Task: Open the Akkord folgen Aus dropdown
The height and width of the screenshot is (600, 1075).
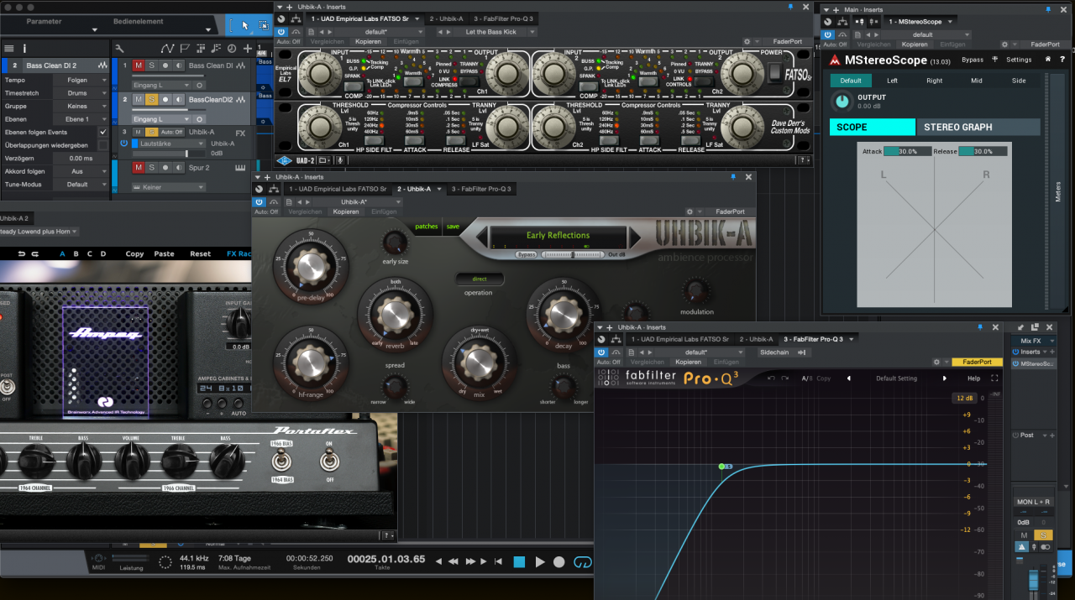Action: 82,171
